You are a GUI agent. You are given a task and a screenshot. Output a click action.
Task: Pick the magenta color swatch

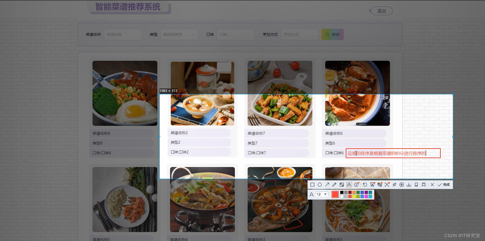point(366,196)
